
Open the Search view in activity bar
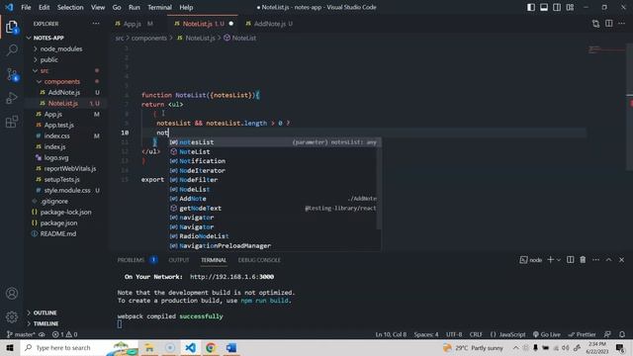click(x=12, y=50)
